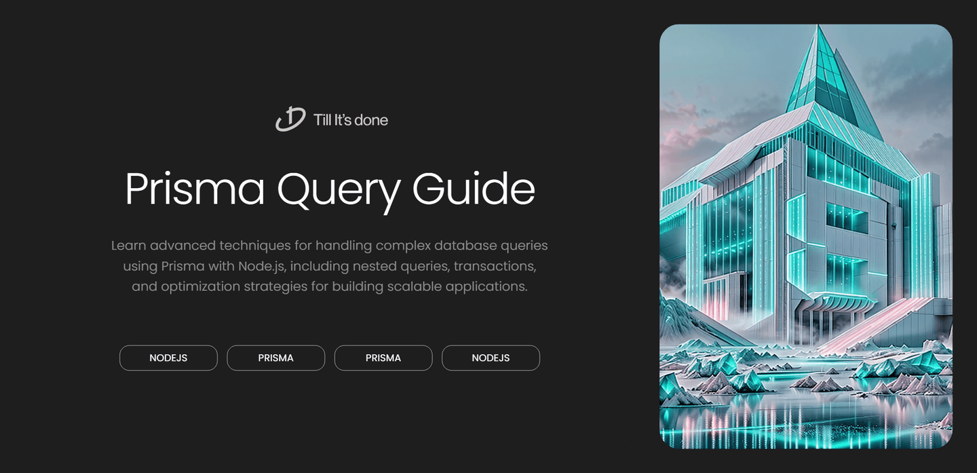This screenshot has width=977, height=473.
Task: Click the article description paragraph
Action: click(330, 265)
